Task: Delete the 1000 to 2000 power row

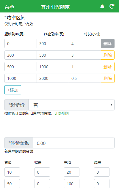Action: 108,78
